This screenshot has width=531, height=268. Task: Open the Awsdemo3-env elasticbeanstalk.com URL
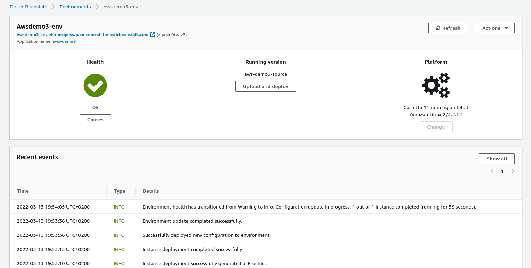point(83,35)
